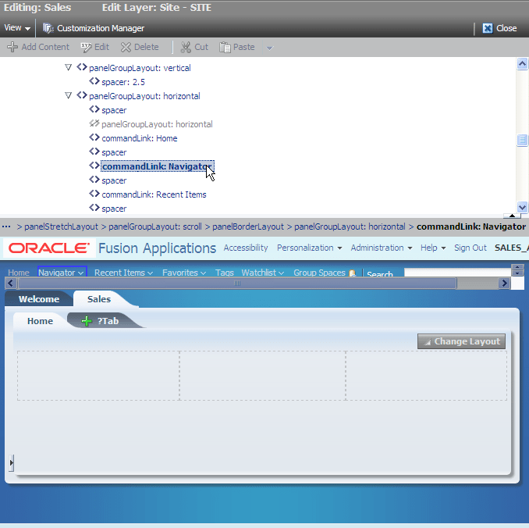
Task: Expand left side panel arrow
Action: click(12, 463)
